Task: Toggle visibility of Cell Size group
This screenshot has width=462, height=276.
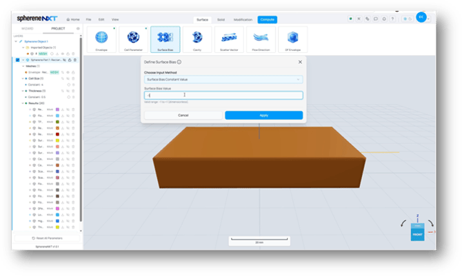Action: point(68,78)
